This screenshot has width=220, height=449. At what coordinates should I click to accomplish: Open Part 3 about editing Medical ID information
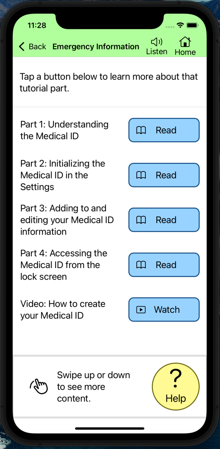pos(164,220)
